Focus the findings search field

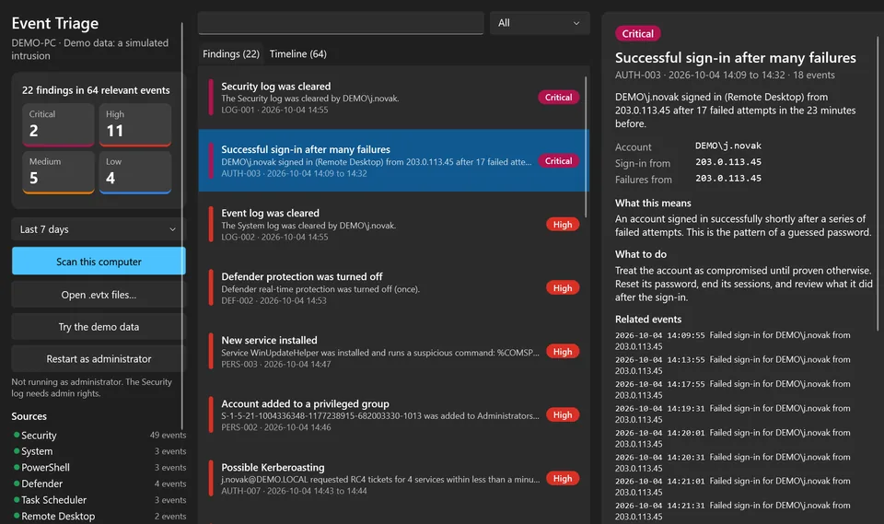click(341, 23)
